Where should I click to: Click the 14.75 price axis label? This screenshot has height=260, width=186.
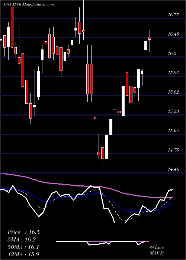(x=173, y=150)
